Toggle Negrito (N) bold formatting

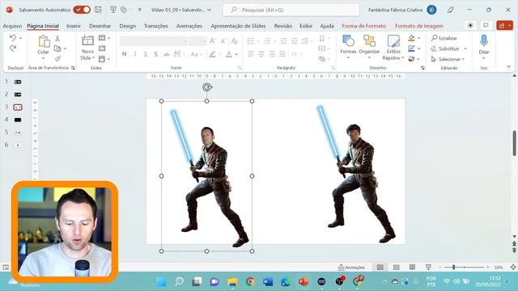(x=124, y=54)
